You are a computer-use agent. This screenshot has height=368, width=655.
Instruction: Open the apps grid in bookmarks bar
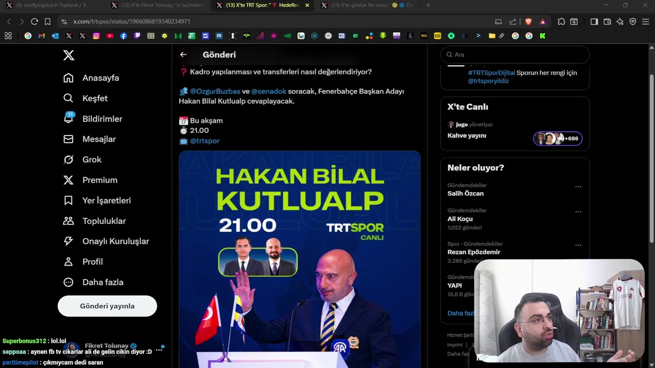click(x=8, y=36)
